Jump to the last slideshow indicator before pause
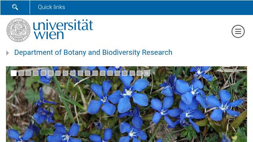253x142 pixels. click(140, 73)
